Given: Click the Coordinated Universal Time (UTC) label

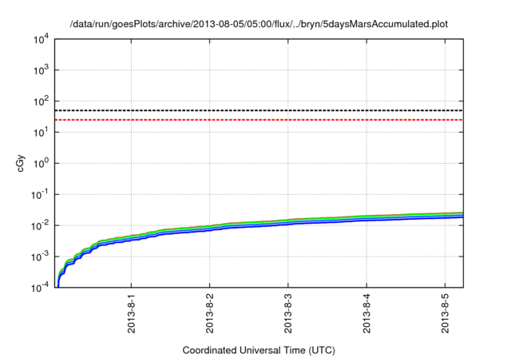Looking at the screenshot, I should coord(259,351).
